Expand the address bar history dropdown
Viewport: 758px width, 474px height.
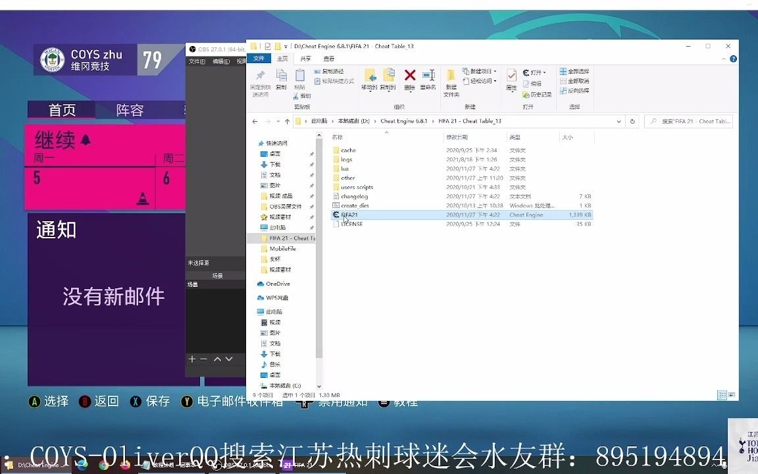tap(619, 121)
